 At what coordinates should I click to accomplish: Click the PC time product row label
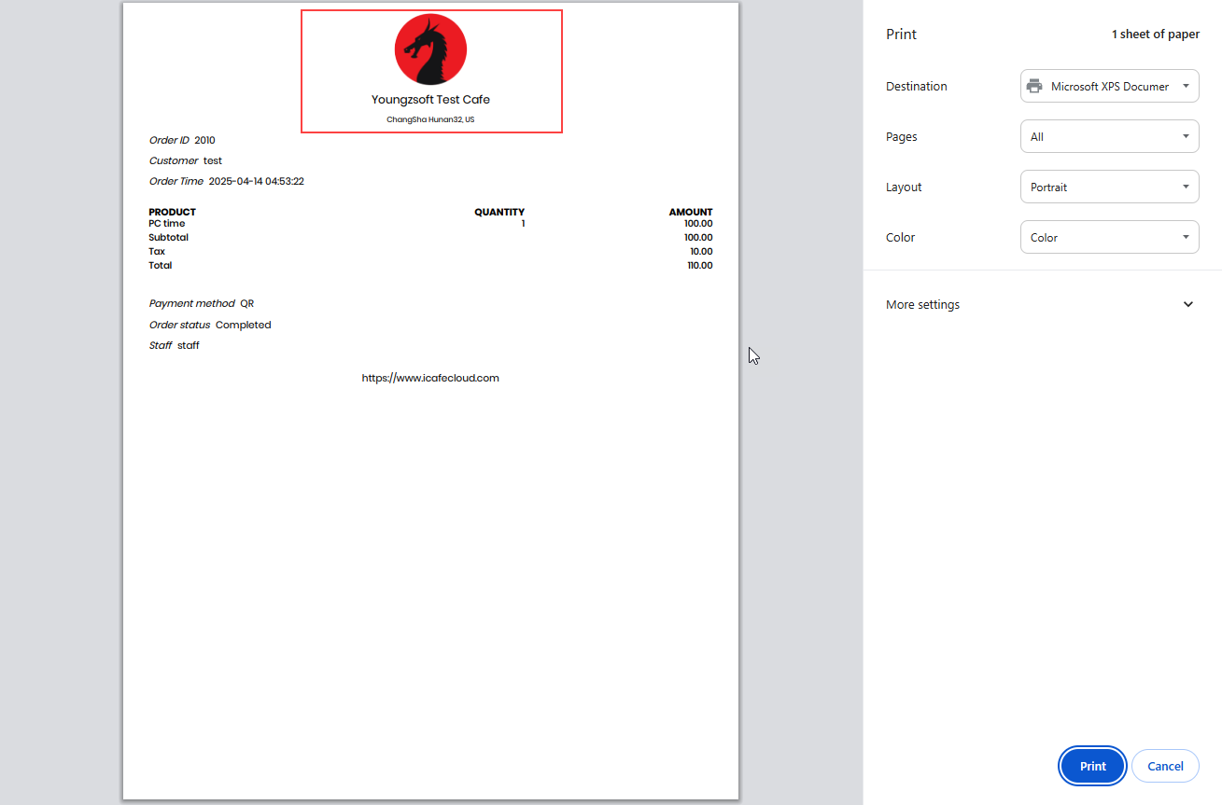[x=167, y=224]
